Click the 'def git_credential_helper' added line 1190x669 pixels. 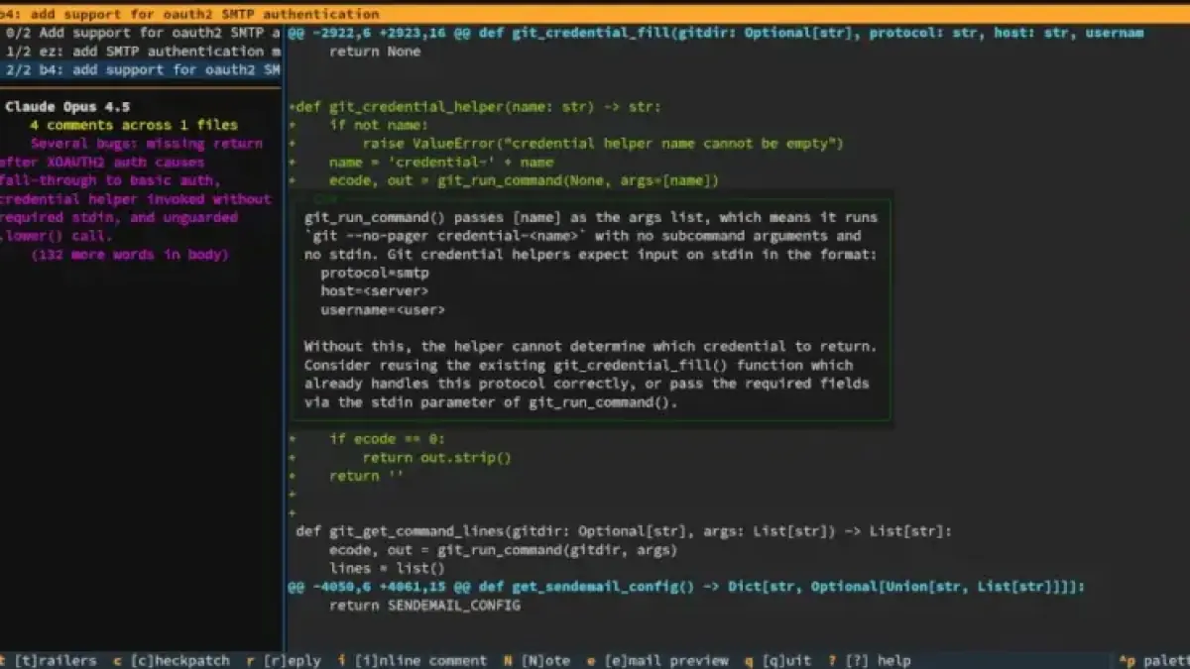476,106
